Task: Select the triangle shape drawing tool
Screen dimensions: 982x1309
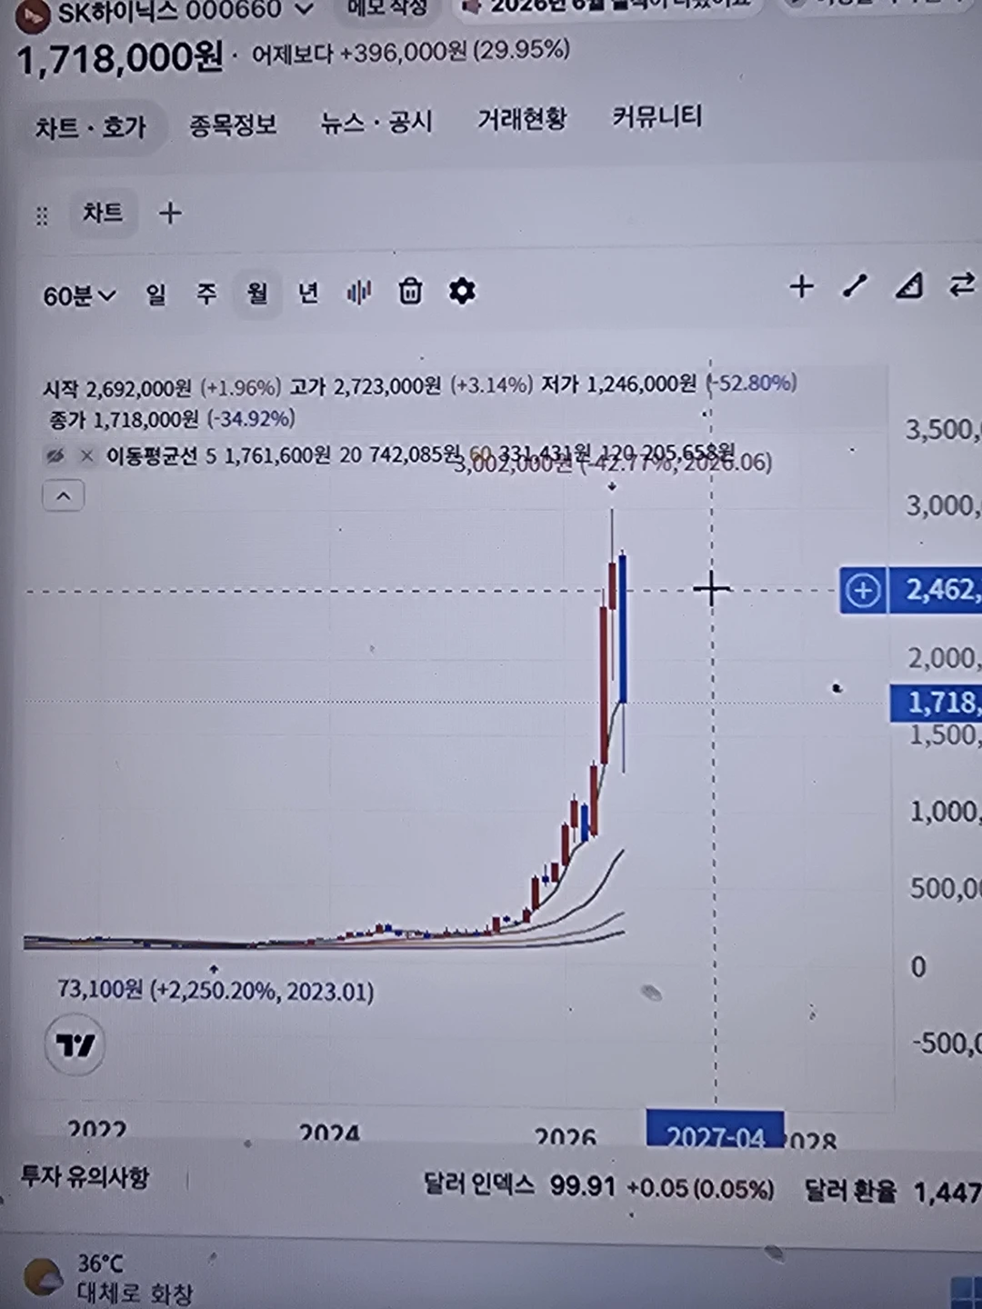Action: tap(909, 286)
